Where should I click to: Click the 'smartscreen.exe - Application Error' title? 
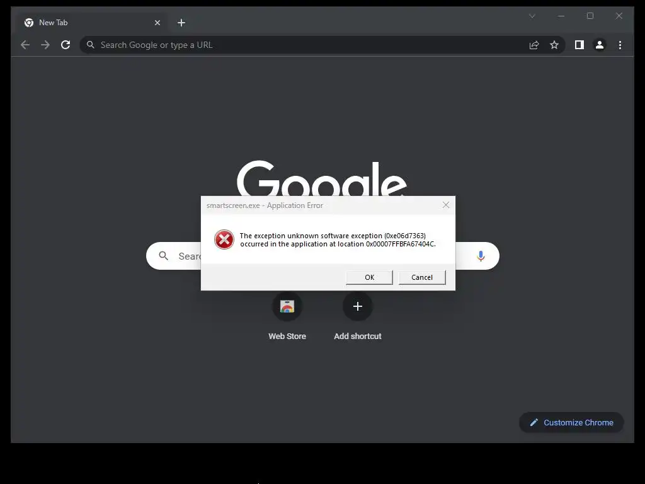(265, 205)
